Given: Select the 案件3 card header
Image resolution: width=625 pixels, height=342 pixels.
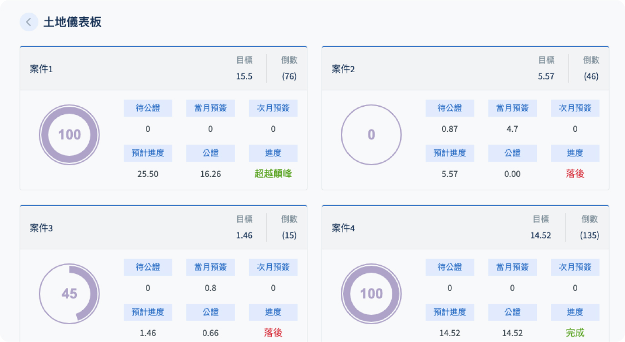Looking at the screenshot, I should (x=41, y=228).
